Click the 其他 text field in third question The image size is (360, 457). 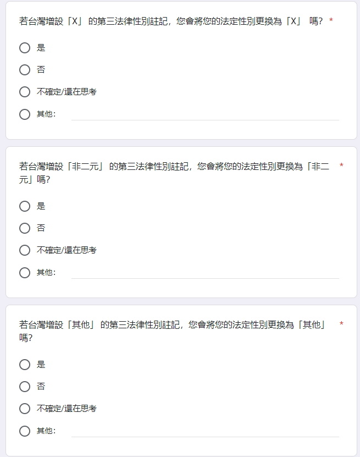click(x=206, y=431)
